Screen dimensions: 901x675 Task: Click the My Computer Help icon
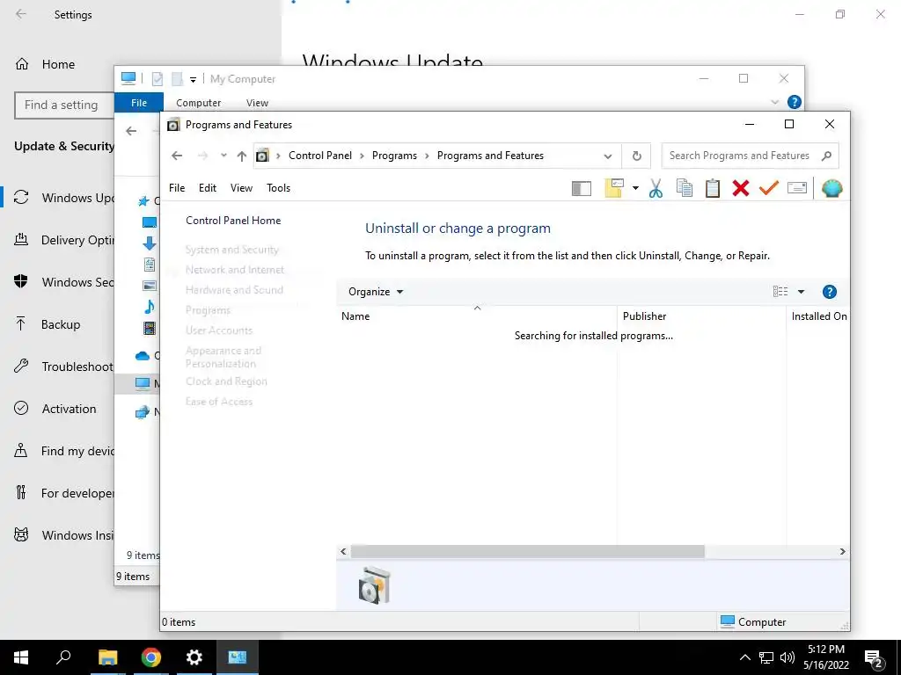coord(795,102)
